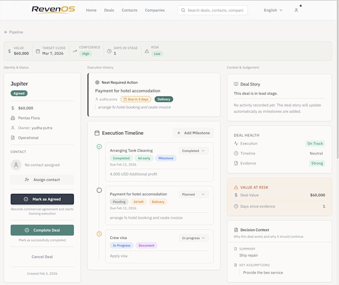Image resolution: width=339 pixels, height=285 pixels.
Task: Click the dollar icon beside Value
Action: [9, 51]
